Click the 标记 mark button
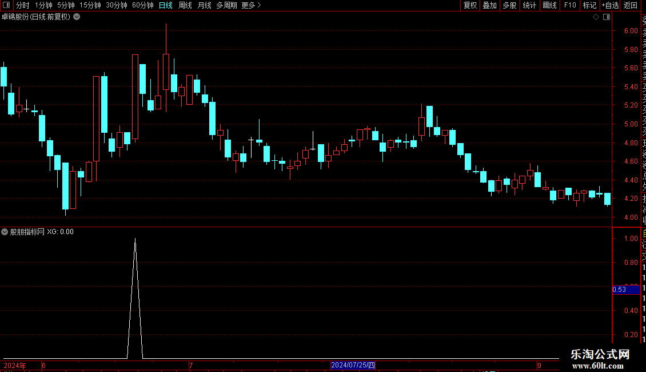This screenshot has width=646, height=372. 589,5
